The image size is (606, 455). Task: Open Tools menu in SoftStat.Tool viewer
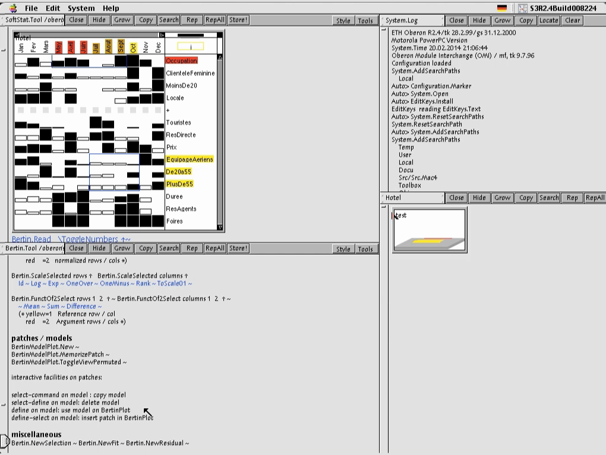click(x=365, y=21)
